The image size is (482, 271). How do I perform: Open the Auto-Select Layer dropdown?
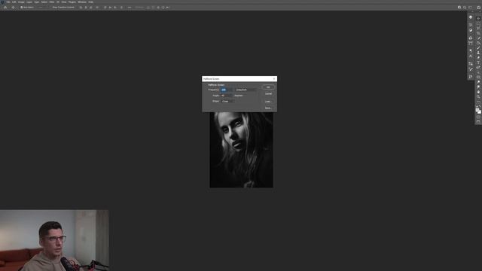coord(42,7)
